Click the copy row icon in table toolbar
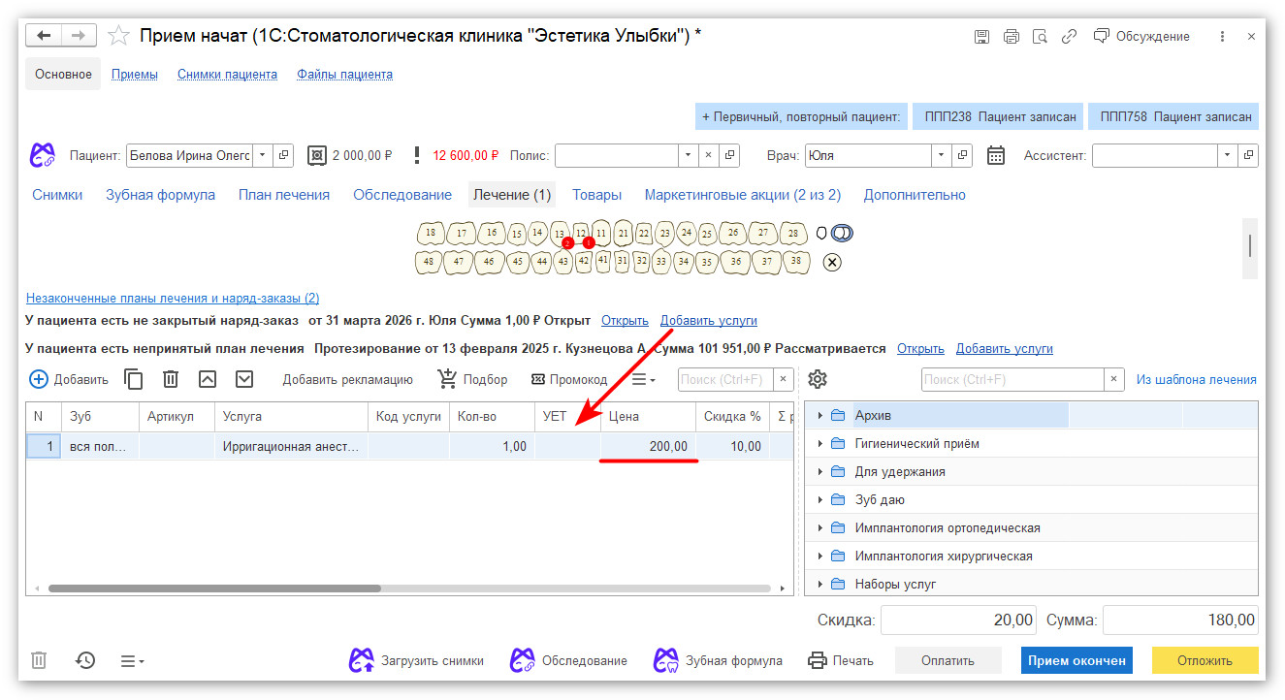The image size is (1285, 700). [134, 379]
